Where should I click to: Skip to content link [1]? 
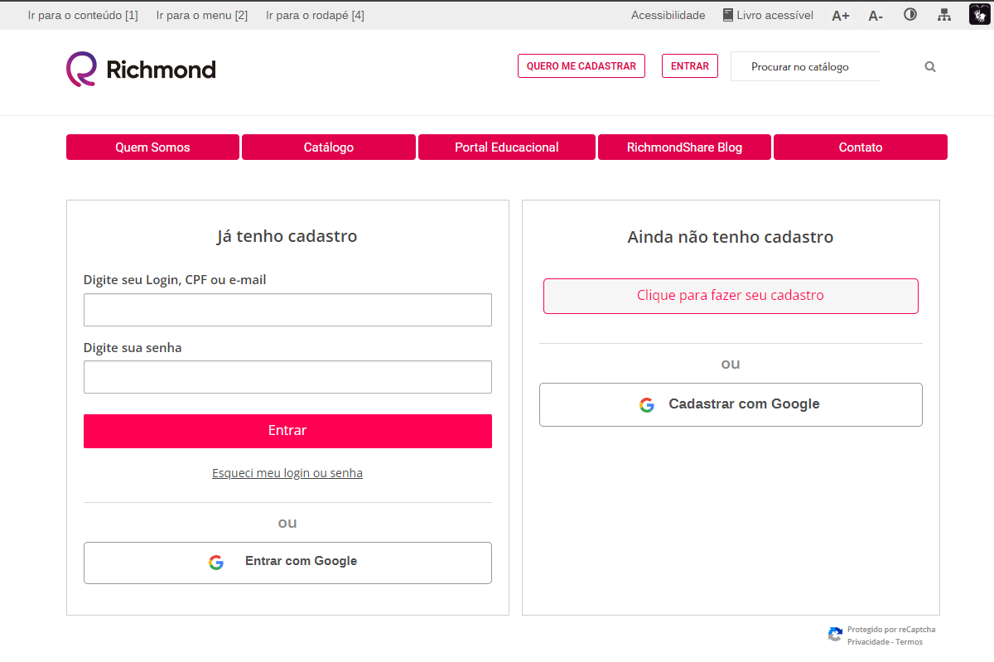pos(83,15)
